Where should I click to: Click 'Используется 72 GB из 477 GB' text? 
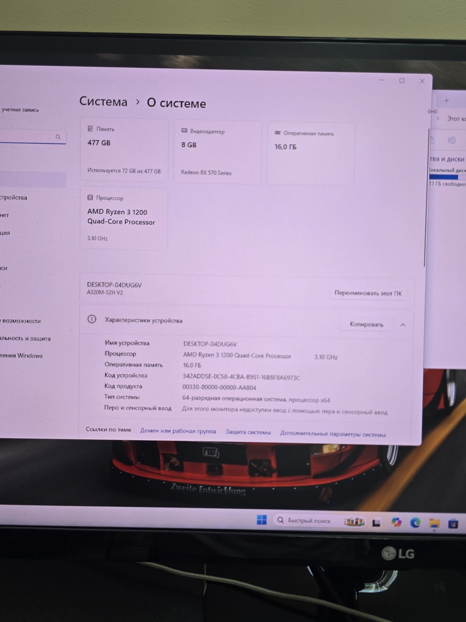pyautogui.click(x=124, y=171)
